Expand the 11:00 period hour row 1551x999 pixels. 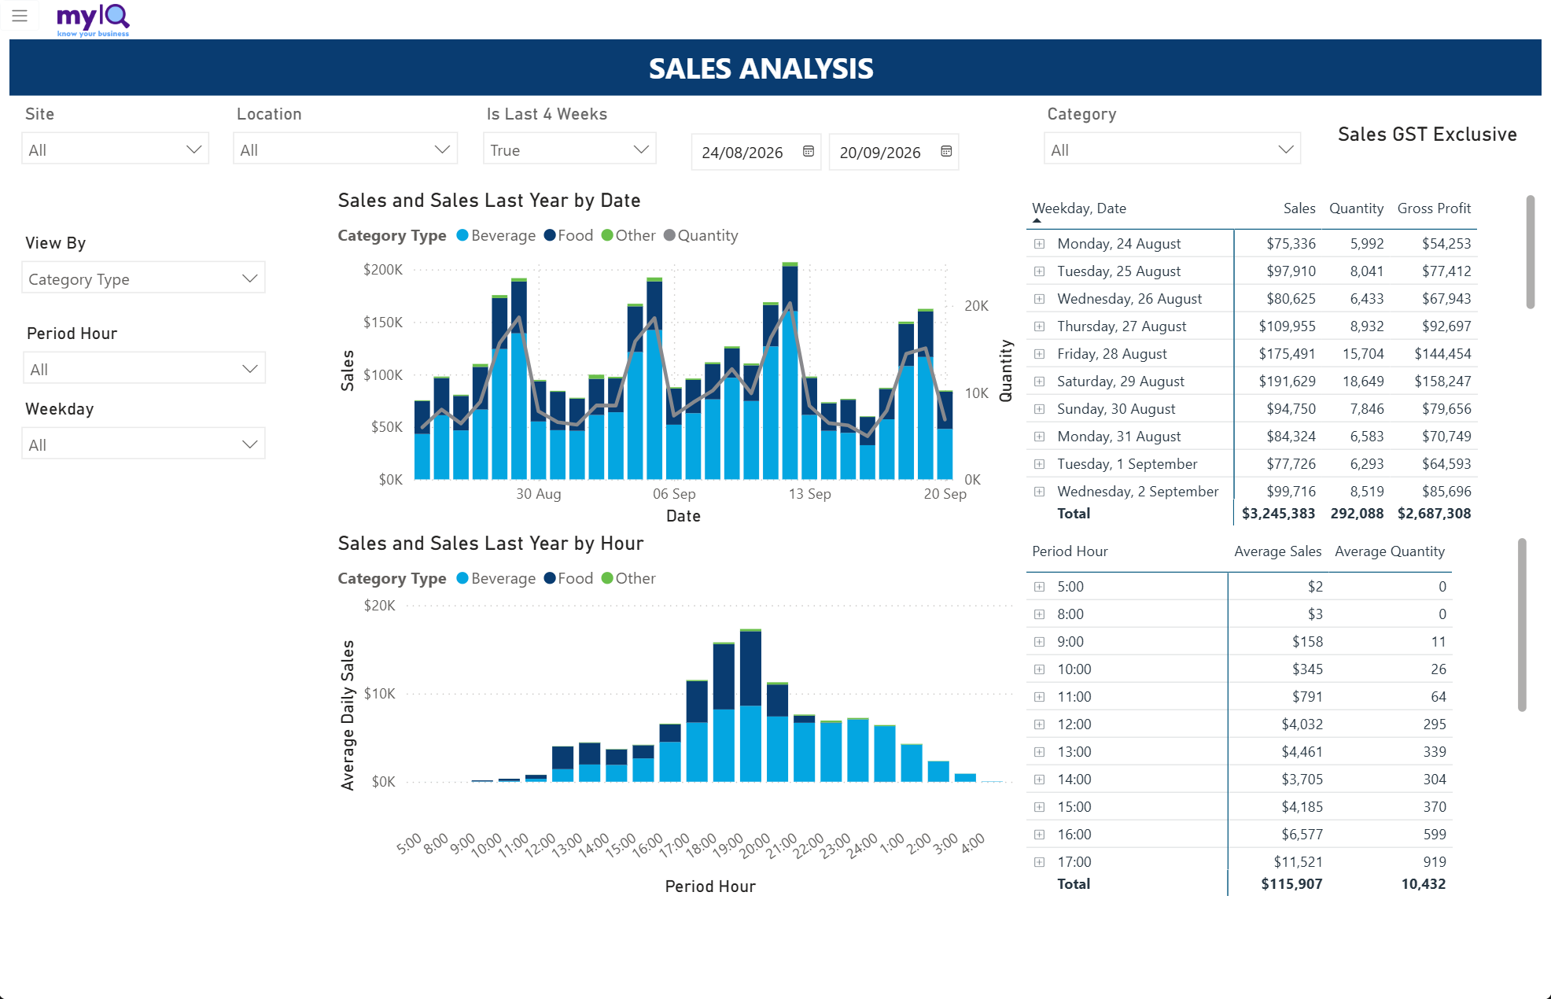click(x=1039, y=697)
